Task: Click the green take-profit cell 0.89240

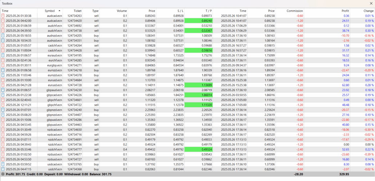Action: [199, 21]
